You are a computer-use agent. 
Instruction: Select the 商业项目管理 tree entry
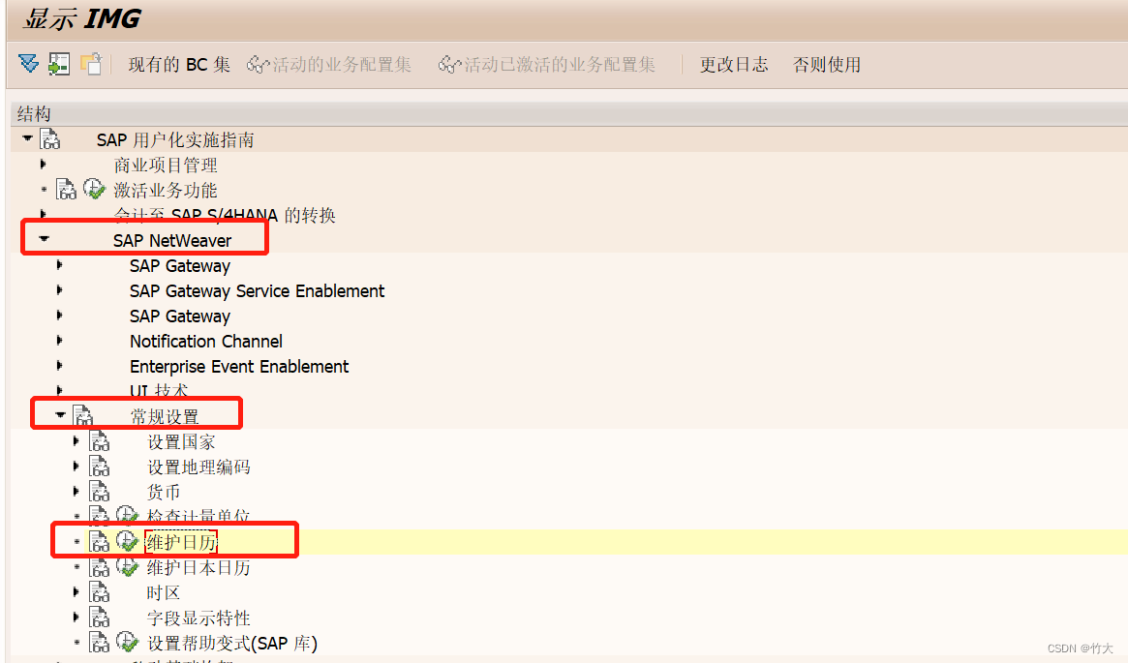pos(166,165)
